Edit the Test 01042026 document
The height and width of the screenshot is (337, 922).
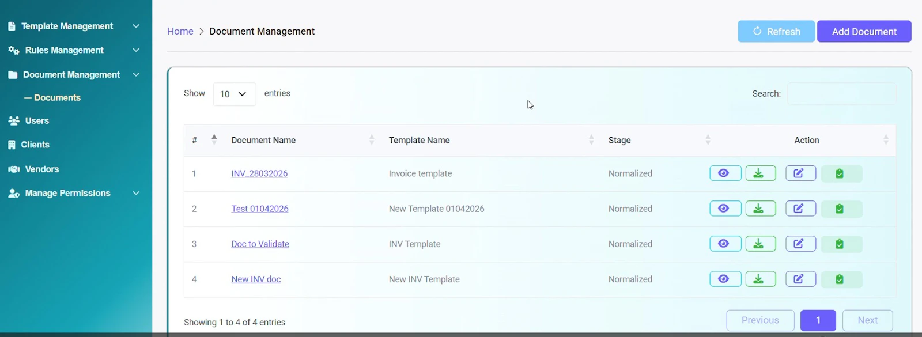pyautogui.click(x=800, y=209)
